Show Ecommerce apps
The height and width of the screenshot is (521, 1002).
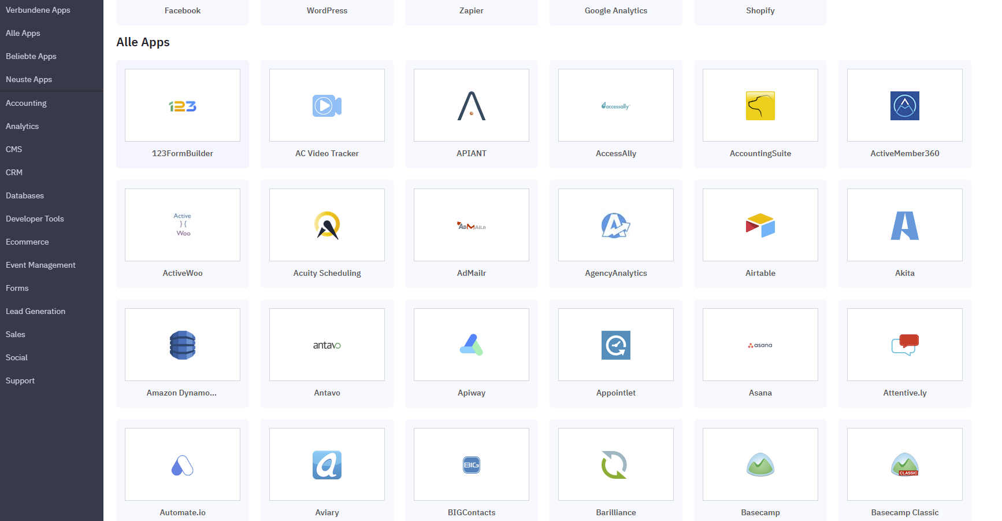27,242
